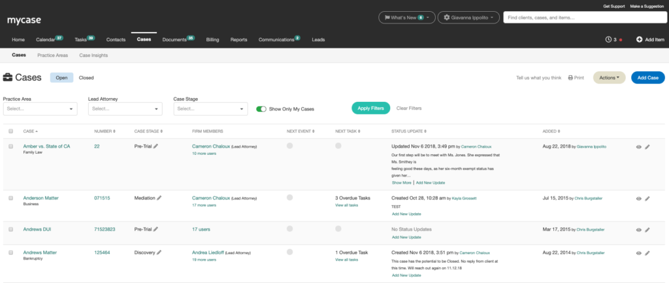Click the Add Item plus icon
The image size is (669, 283).
coord(639,39)
